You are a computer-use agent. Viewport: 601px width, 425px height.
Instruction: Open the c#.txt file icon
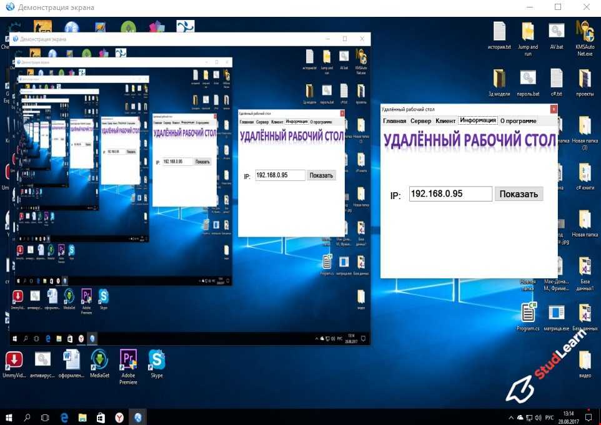click(x=556, y=83)
